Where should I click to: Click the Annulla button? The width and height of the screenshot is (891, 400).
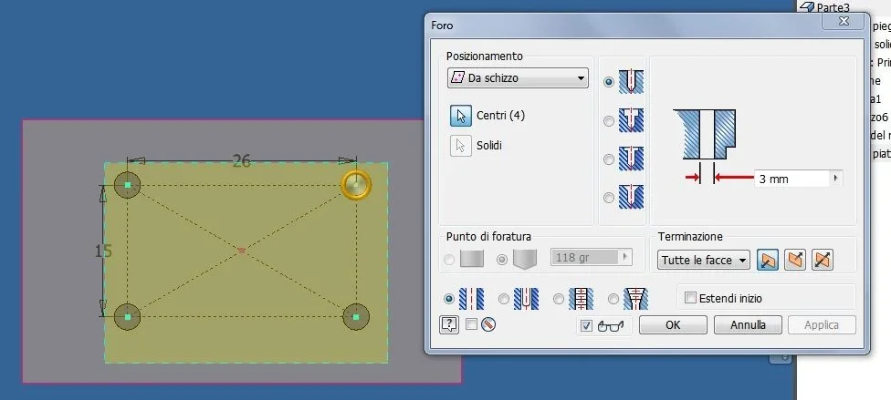(748, 325)
